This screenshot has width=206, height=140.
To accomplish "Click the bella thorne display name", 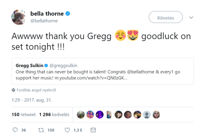I will [x=47, y=14].
